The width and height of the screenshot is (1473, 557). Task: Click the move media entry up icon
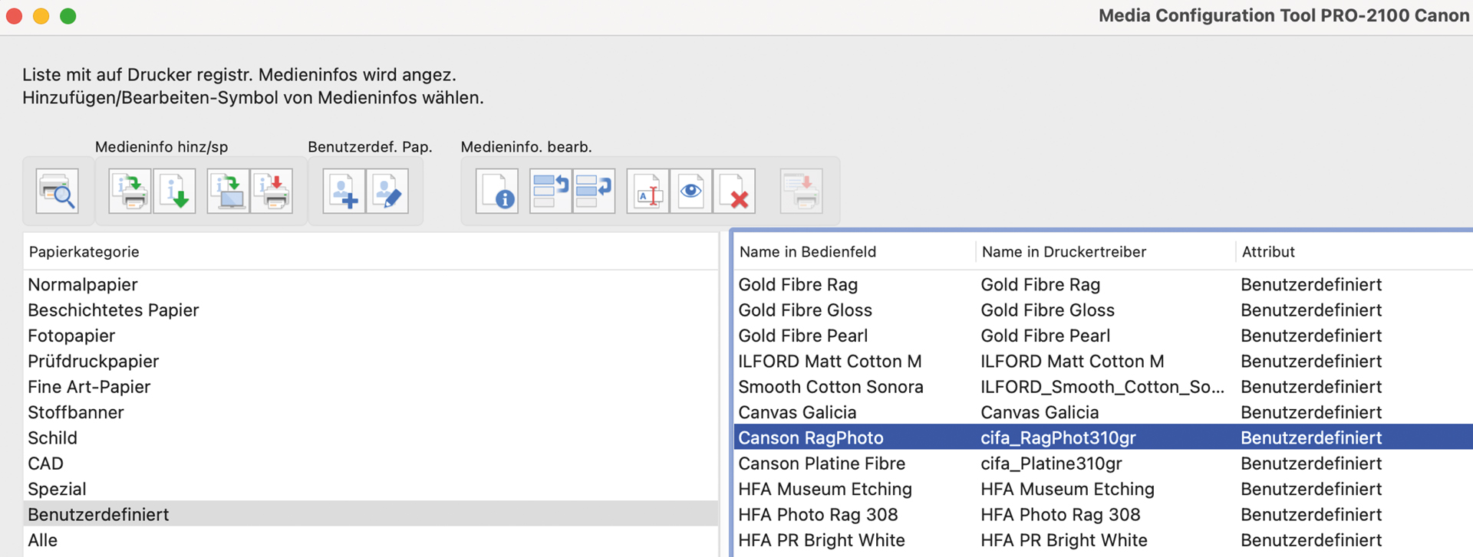550,192
